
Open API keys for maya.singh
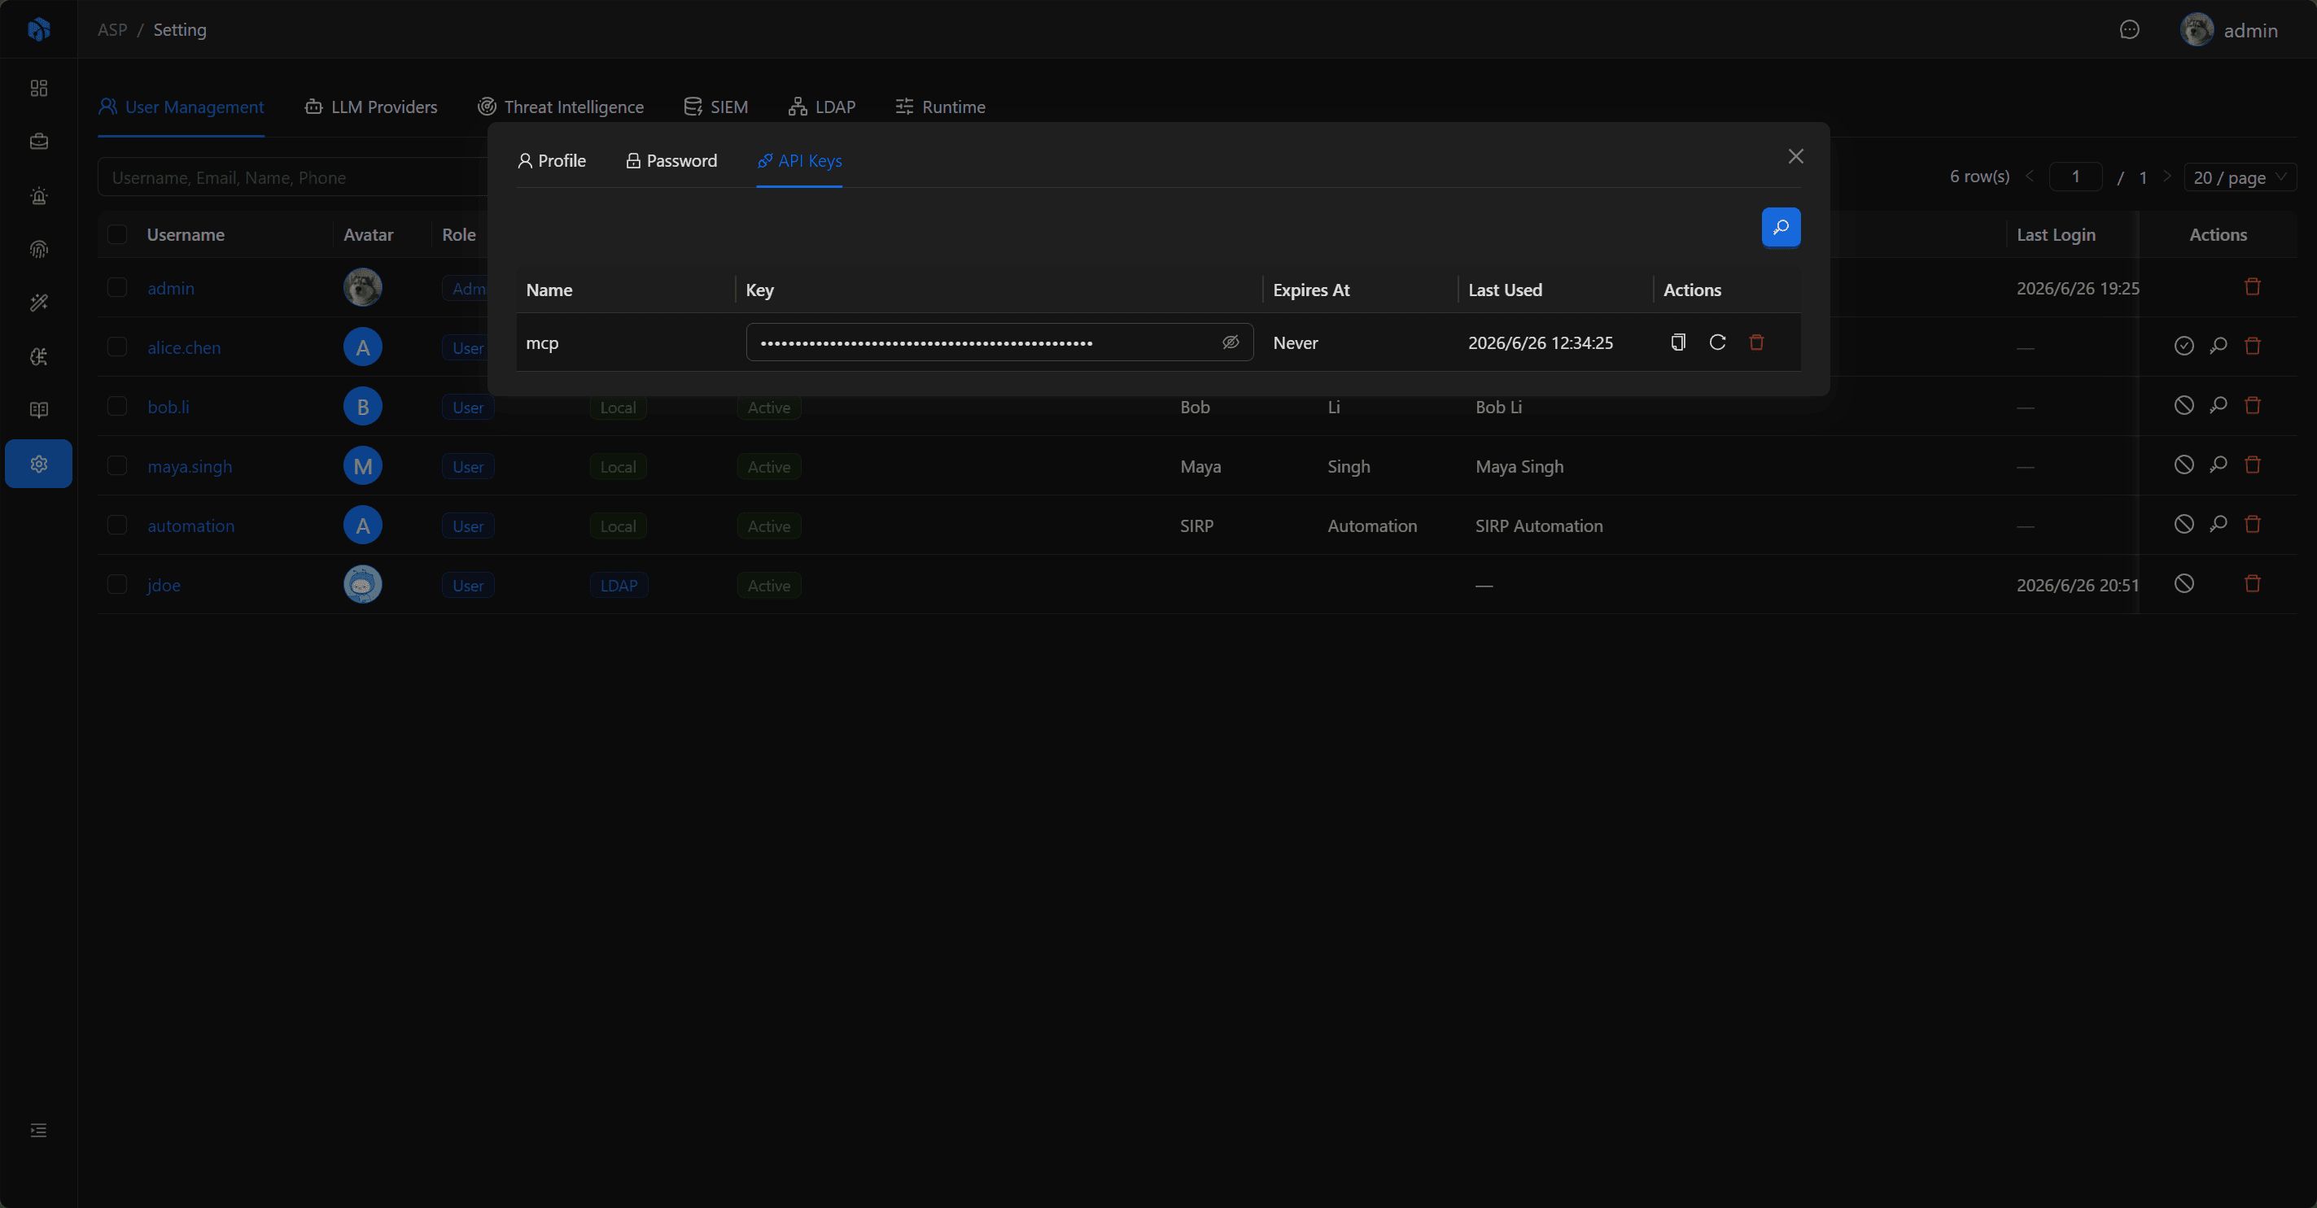pos(2218,464)
